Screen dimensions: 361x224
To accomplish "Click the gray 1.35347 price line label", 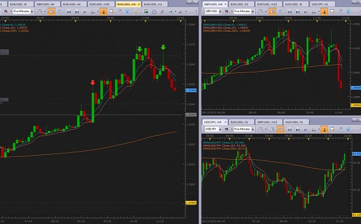I will tap(191, 115).
